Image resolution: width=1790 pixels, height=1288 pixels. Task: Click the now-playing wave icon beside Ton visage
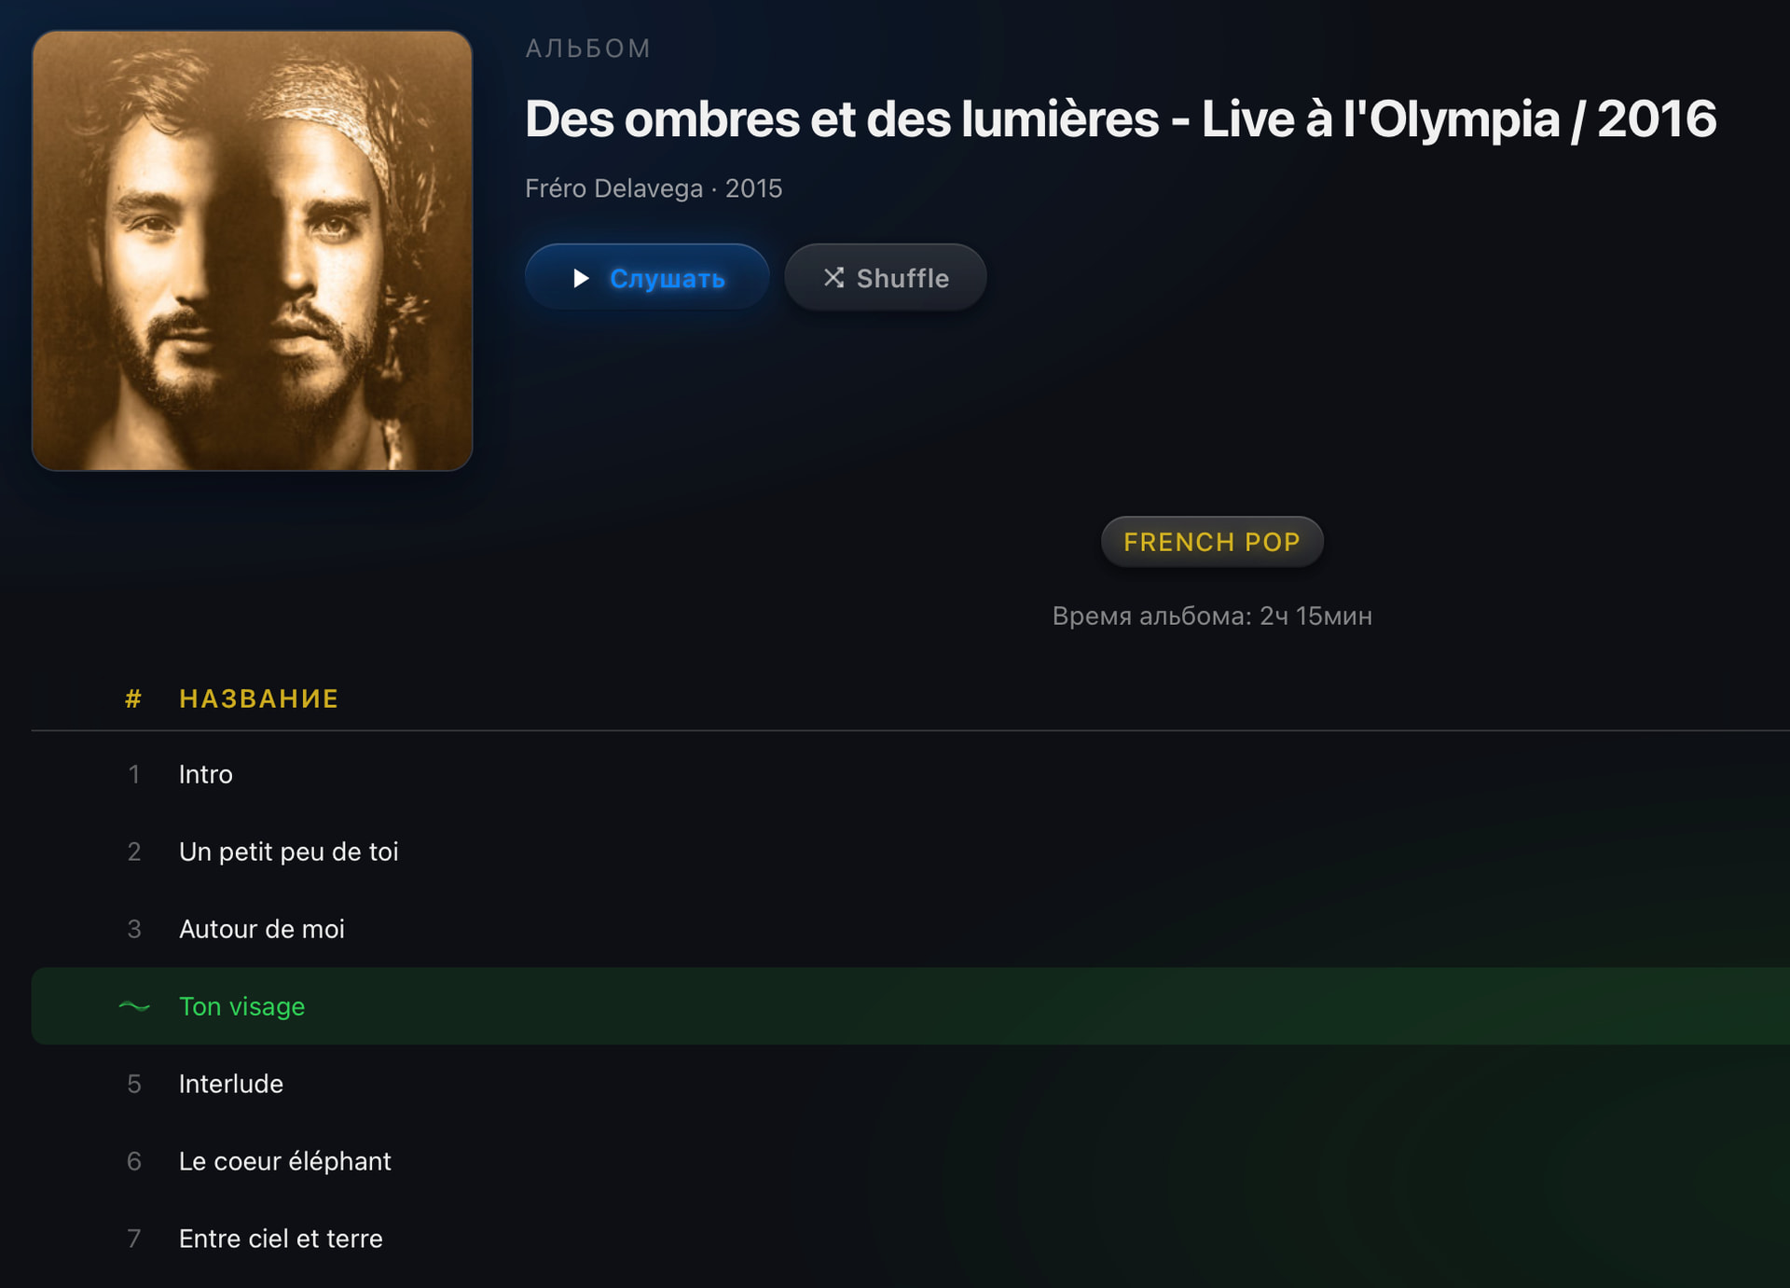coord(134,1006)
